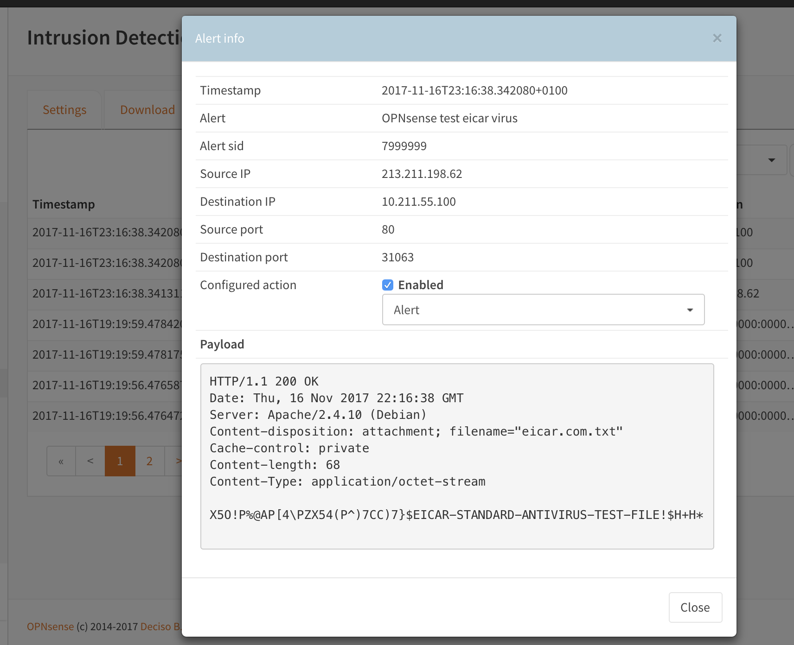Go to page 2 of alerts
This screenshot has height=645, width=794.
149,461
